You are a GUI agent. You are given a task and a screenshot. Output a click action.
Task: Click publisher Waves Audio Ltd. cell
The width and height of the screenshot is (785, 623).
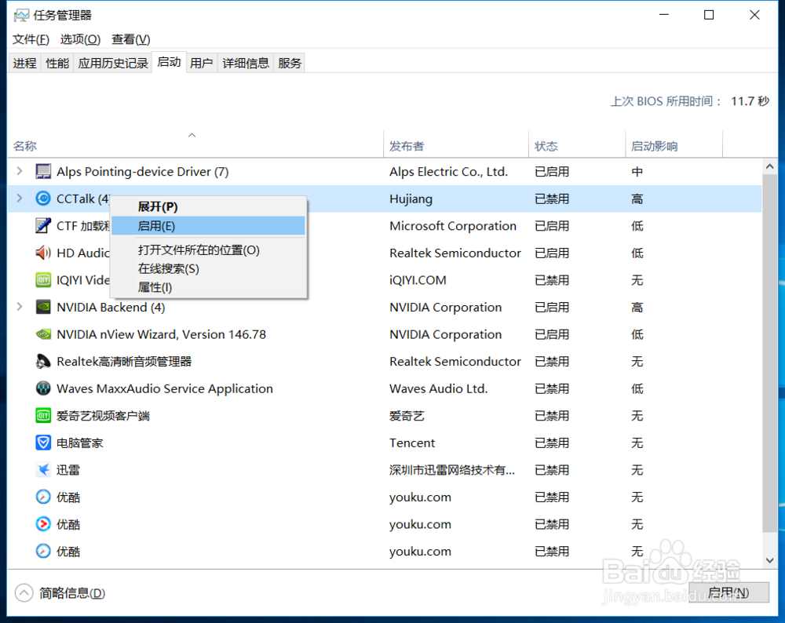click(439, 388)
